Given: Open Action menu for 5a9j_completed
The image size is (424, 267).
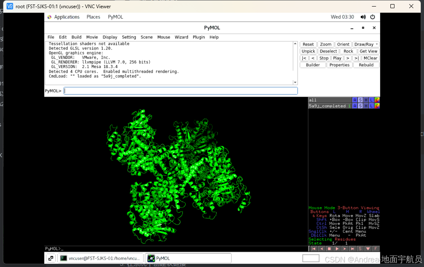Looking at the screenshot, I should pyautogui.click(x=355, y=106).
